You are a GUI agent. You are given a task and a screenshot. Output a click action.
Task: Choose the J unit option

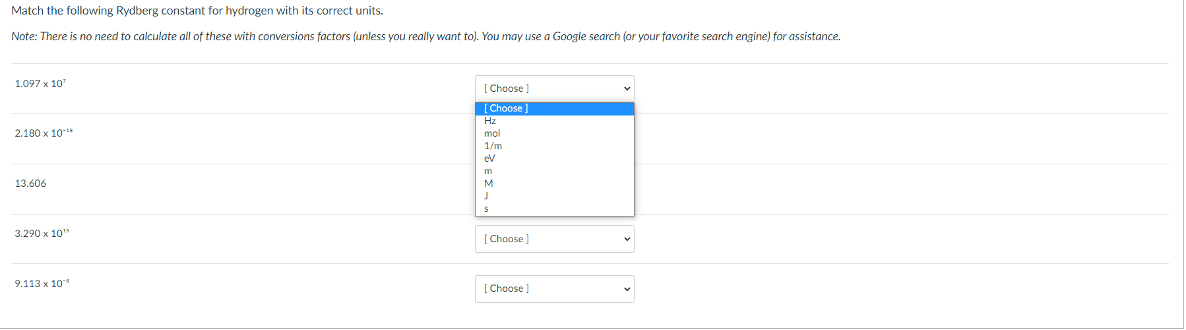click(x=486, y=196)
